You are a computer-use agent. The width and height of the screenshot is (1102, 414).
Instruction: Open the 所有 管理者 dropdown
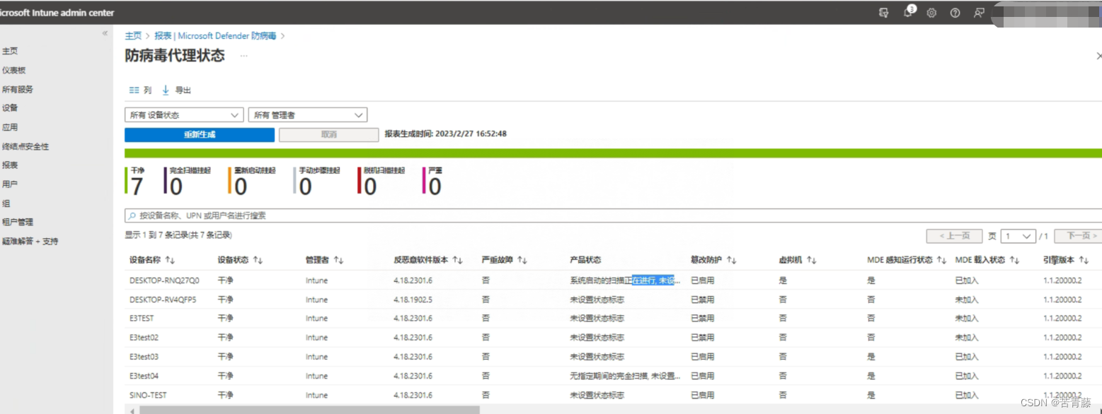(x=308, y=115)
